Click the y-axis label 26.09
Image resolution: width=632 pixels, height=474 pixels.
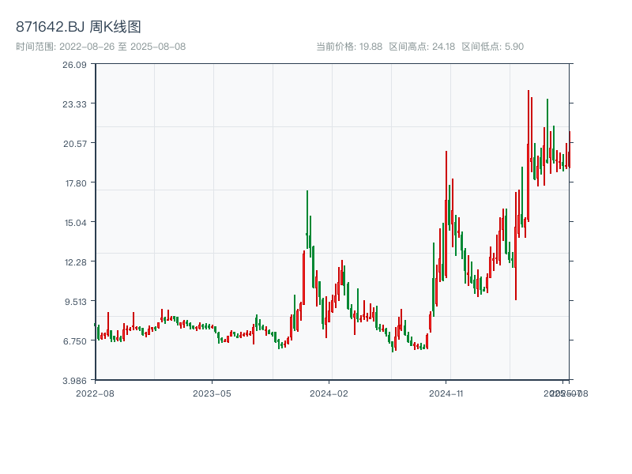click(x=74, y=65)
